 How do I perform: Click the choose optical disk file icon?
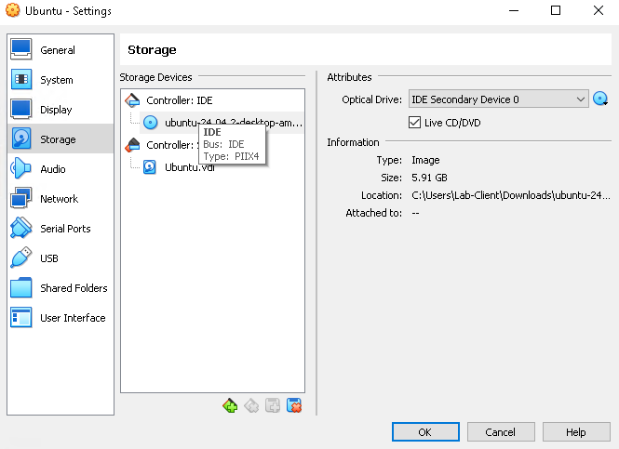pyautogui.click(x=600, y=99)
